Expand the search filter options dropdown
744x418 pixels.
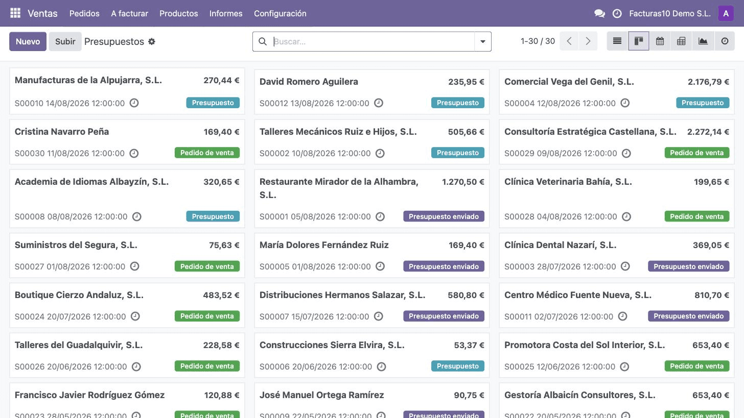coord(483,42)
